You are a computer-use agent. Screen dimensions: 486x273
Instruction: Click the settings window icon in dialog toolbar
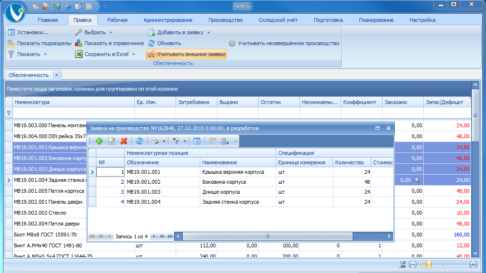(197, 141)
